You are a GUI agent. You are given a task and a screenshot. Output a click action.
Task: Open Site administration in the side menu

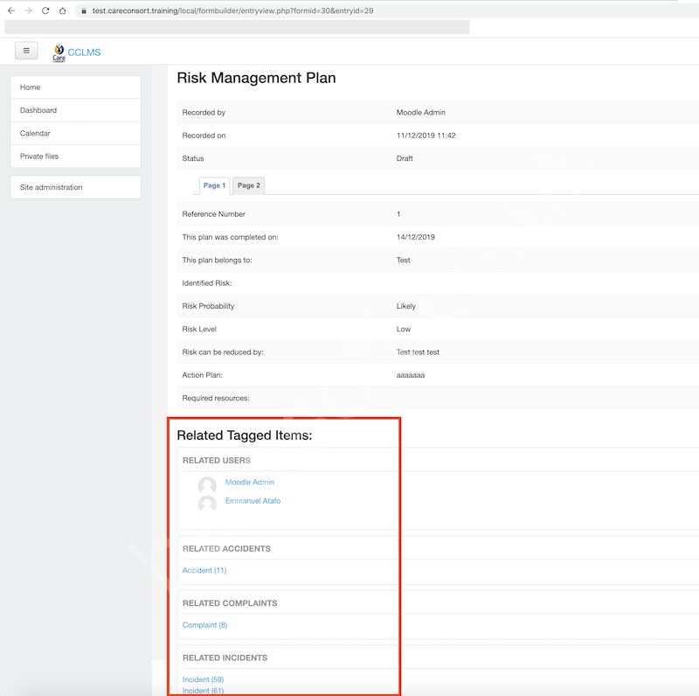75,187
